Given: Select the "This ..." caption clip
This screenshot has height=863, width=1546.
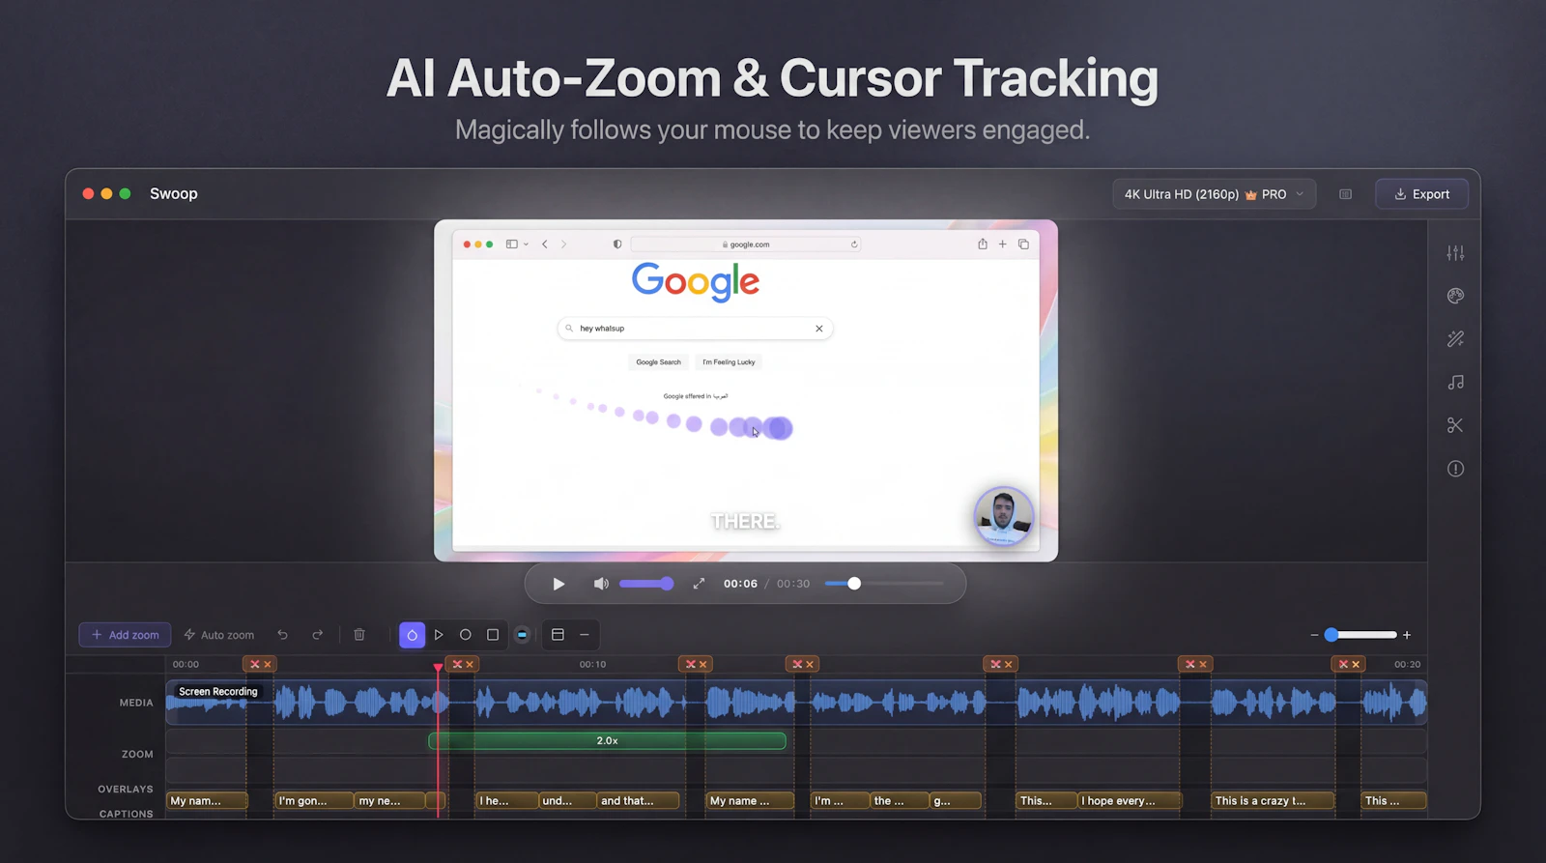Looking at the screenshot, I should [x=1393, y=800].
